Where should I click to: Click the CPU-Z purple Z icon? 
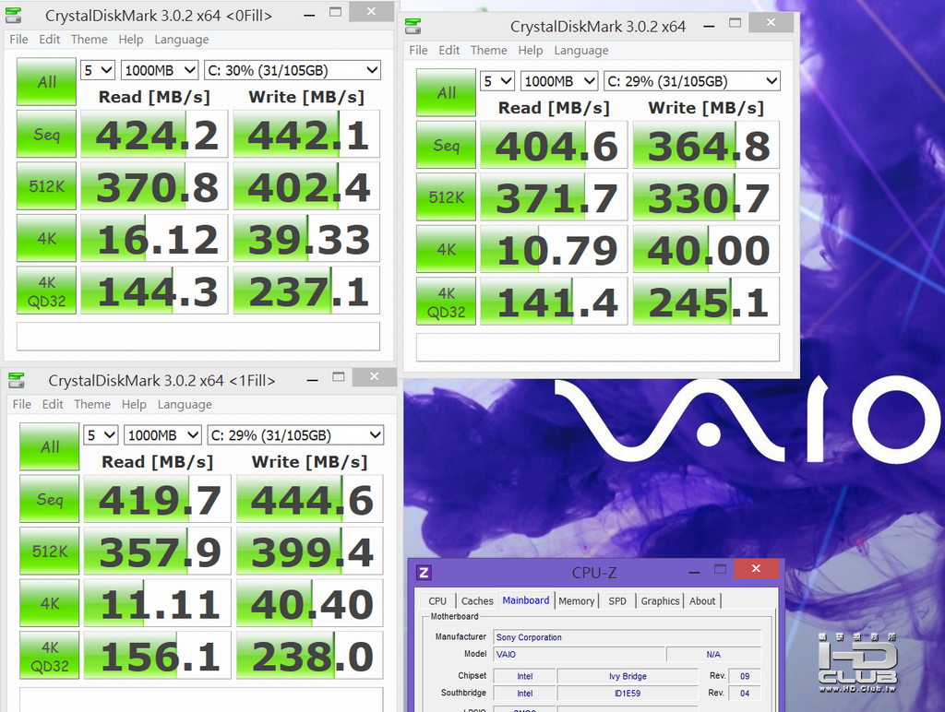click(x=424, y=572)
